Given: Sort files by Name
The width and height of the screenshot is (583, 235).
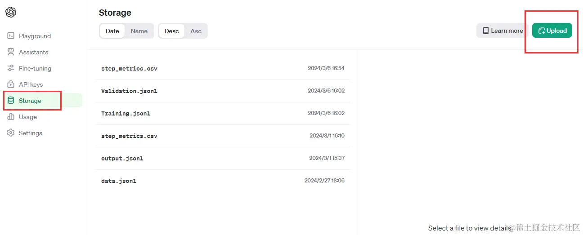Looking at the screenshot, I should pos(139,31).
